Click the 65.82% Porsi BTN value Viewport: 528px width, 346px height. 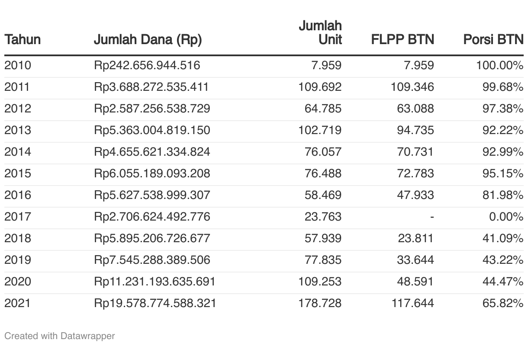click(503, 303)
